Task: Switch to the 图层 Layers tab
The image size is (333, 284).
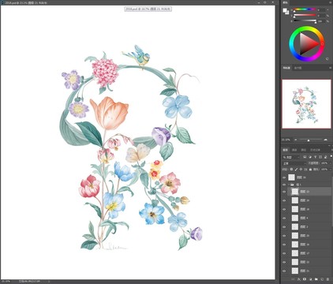Action: point(286,150)
